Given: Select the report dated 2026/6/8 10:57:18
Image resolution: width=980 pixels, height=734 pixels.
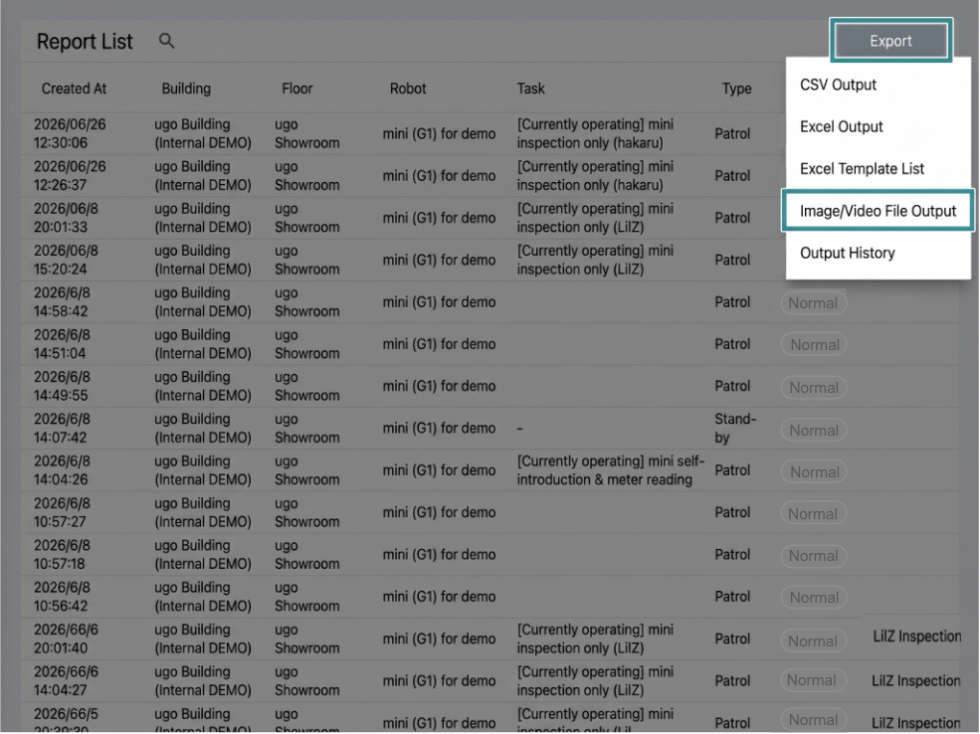Looking at the screenshot, I should (490, 555).
